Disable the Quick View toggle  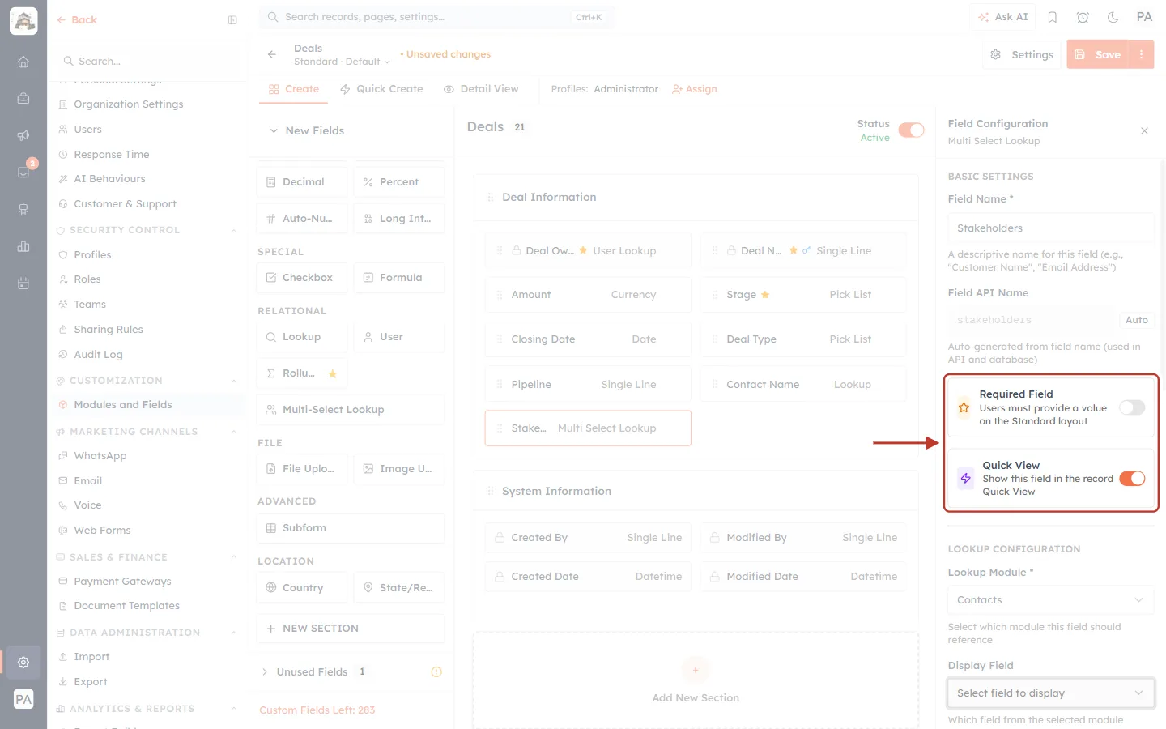coord(1132,479)
